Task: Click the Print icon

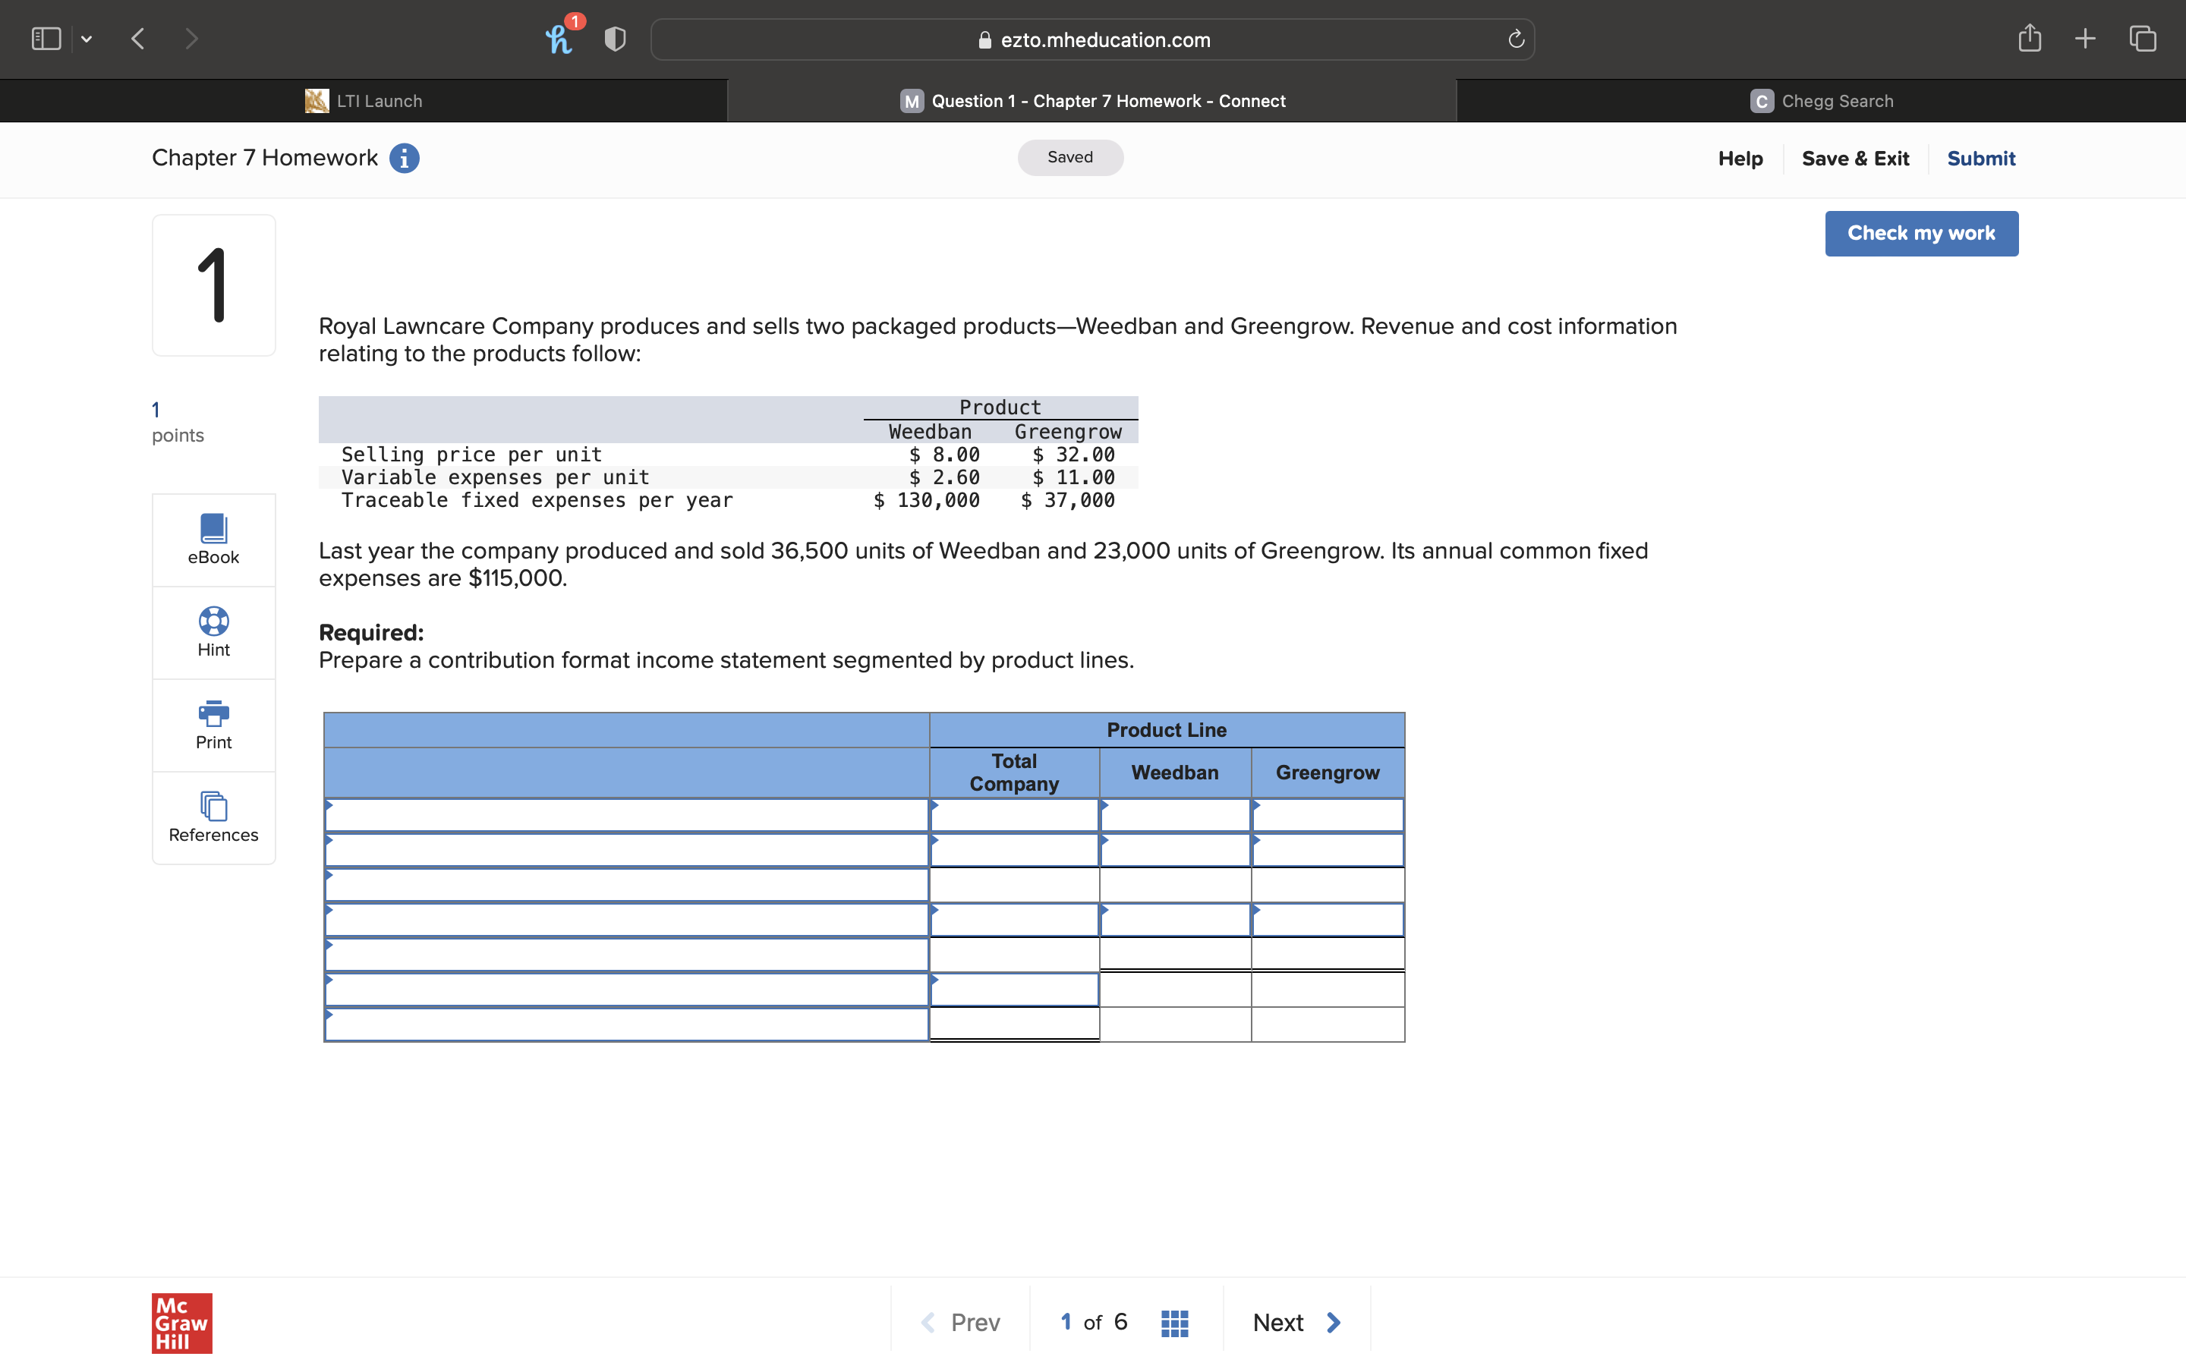Action: pyautogui.click(x=213, y=713)
